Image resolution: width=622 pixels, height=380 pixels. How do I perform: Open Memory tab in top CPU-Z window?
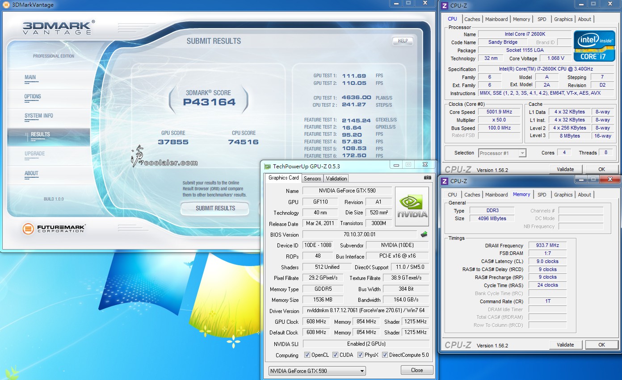[x=521, y=19]
